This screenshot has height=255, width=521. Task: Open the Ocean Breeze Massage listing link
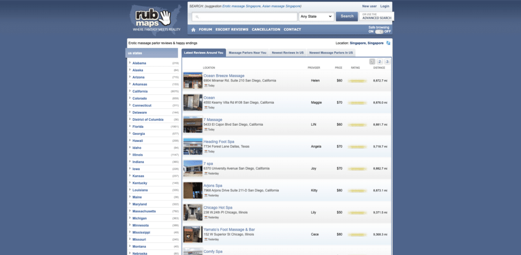point(224,76)
